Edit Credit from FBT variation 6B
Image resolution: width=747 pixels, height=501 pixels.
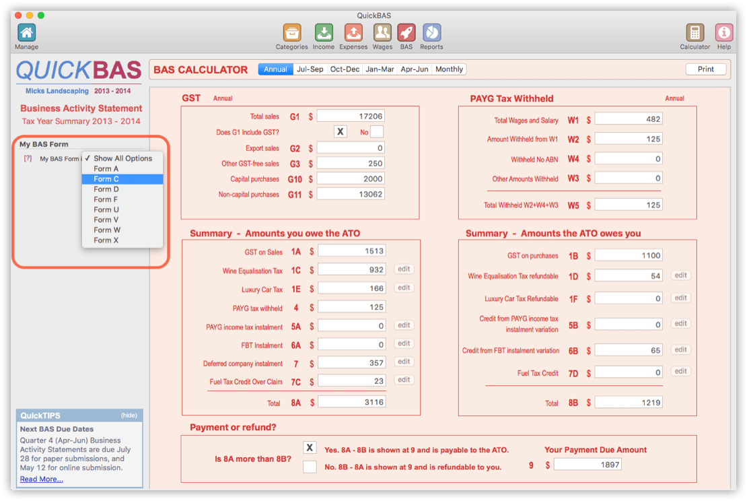(681, 349)
